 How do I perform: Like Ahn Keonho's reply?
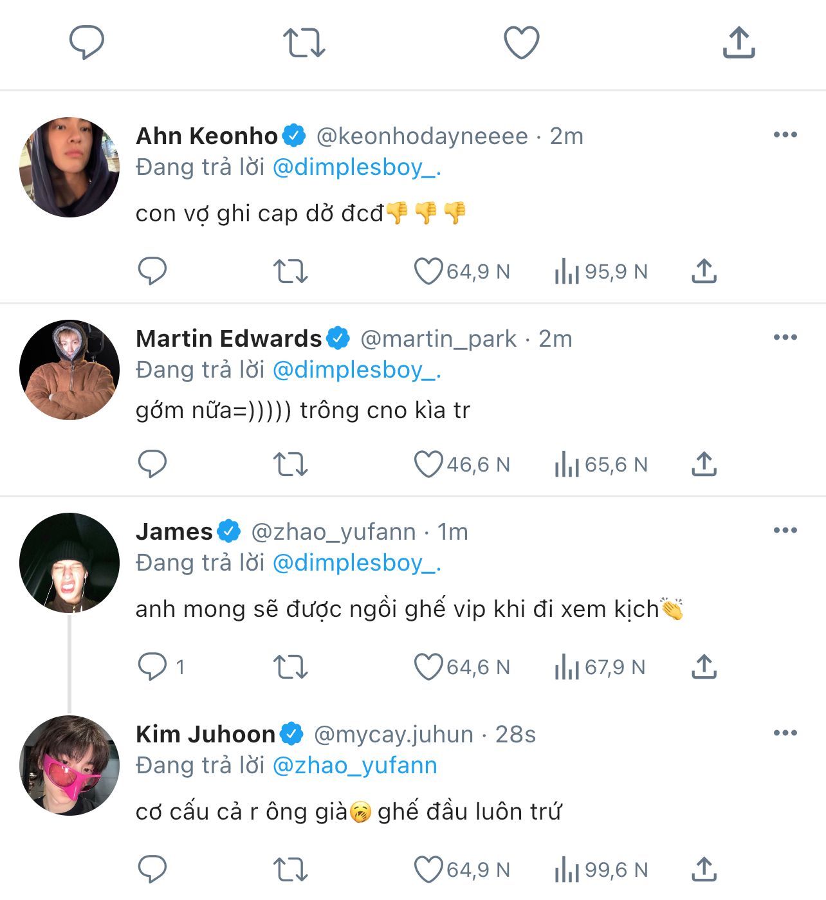(428, 271)
